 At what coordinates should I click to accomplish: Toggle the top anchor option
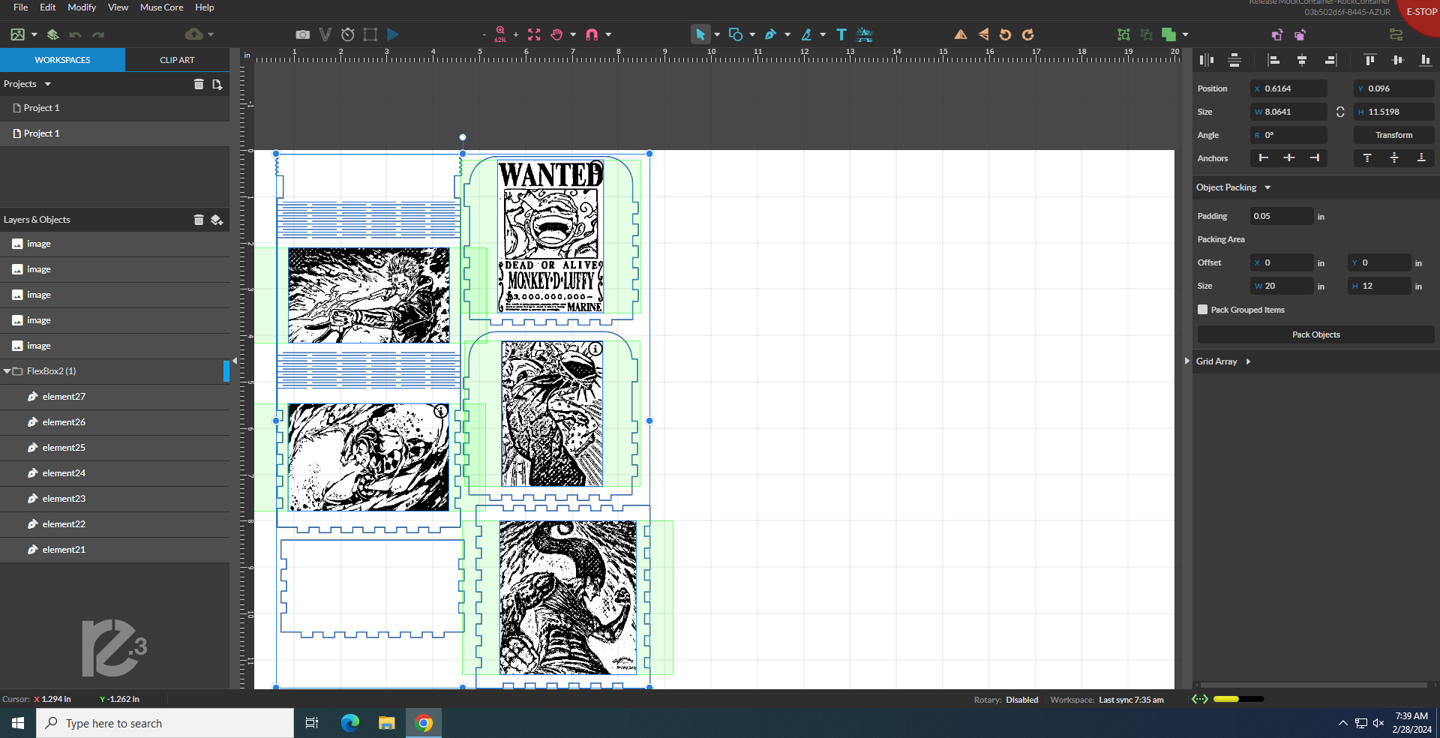pos(1367,158)
